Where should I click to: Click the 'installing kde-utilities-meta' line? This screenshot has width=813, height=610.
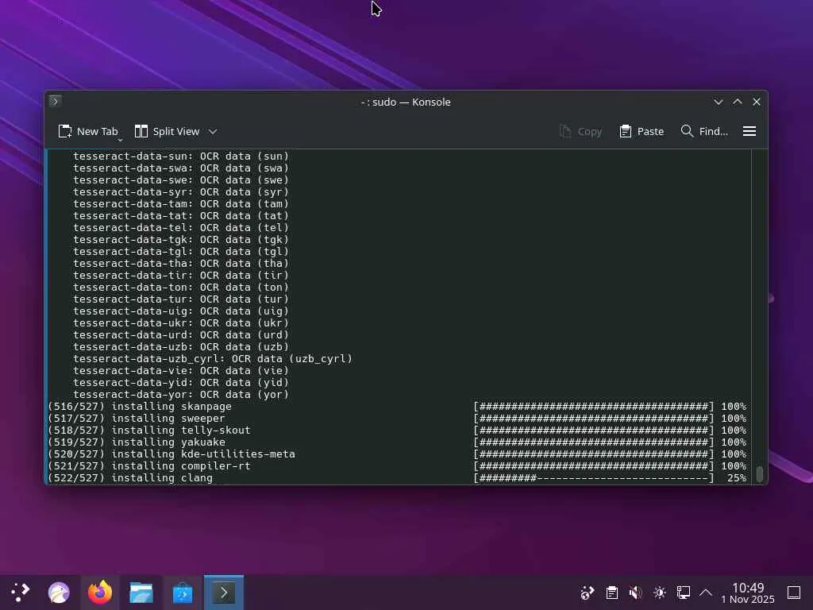coord(397,454)
